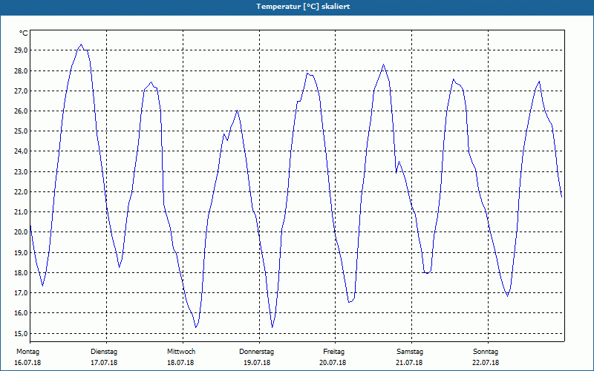The height and width of the screenshot is (371, 594).
Task: Click the 28,0 axis label
Action: coord(20,70)
